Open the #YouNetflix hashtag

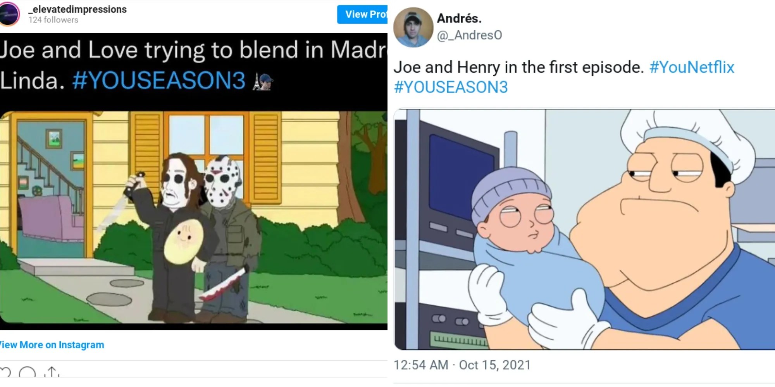(692, 67)
